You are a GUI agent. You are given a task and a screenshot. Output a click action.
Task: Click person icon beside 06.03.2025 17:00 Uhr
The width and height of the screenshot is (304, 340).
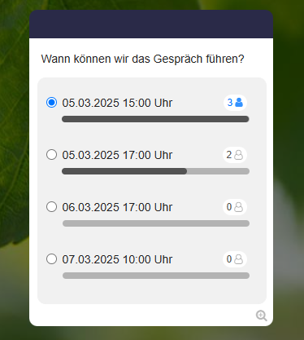238,207
